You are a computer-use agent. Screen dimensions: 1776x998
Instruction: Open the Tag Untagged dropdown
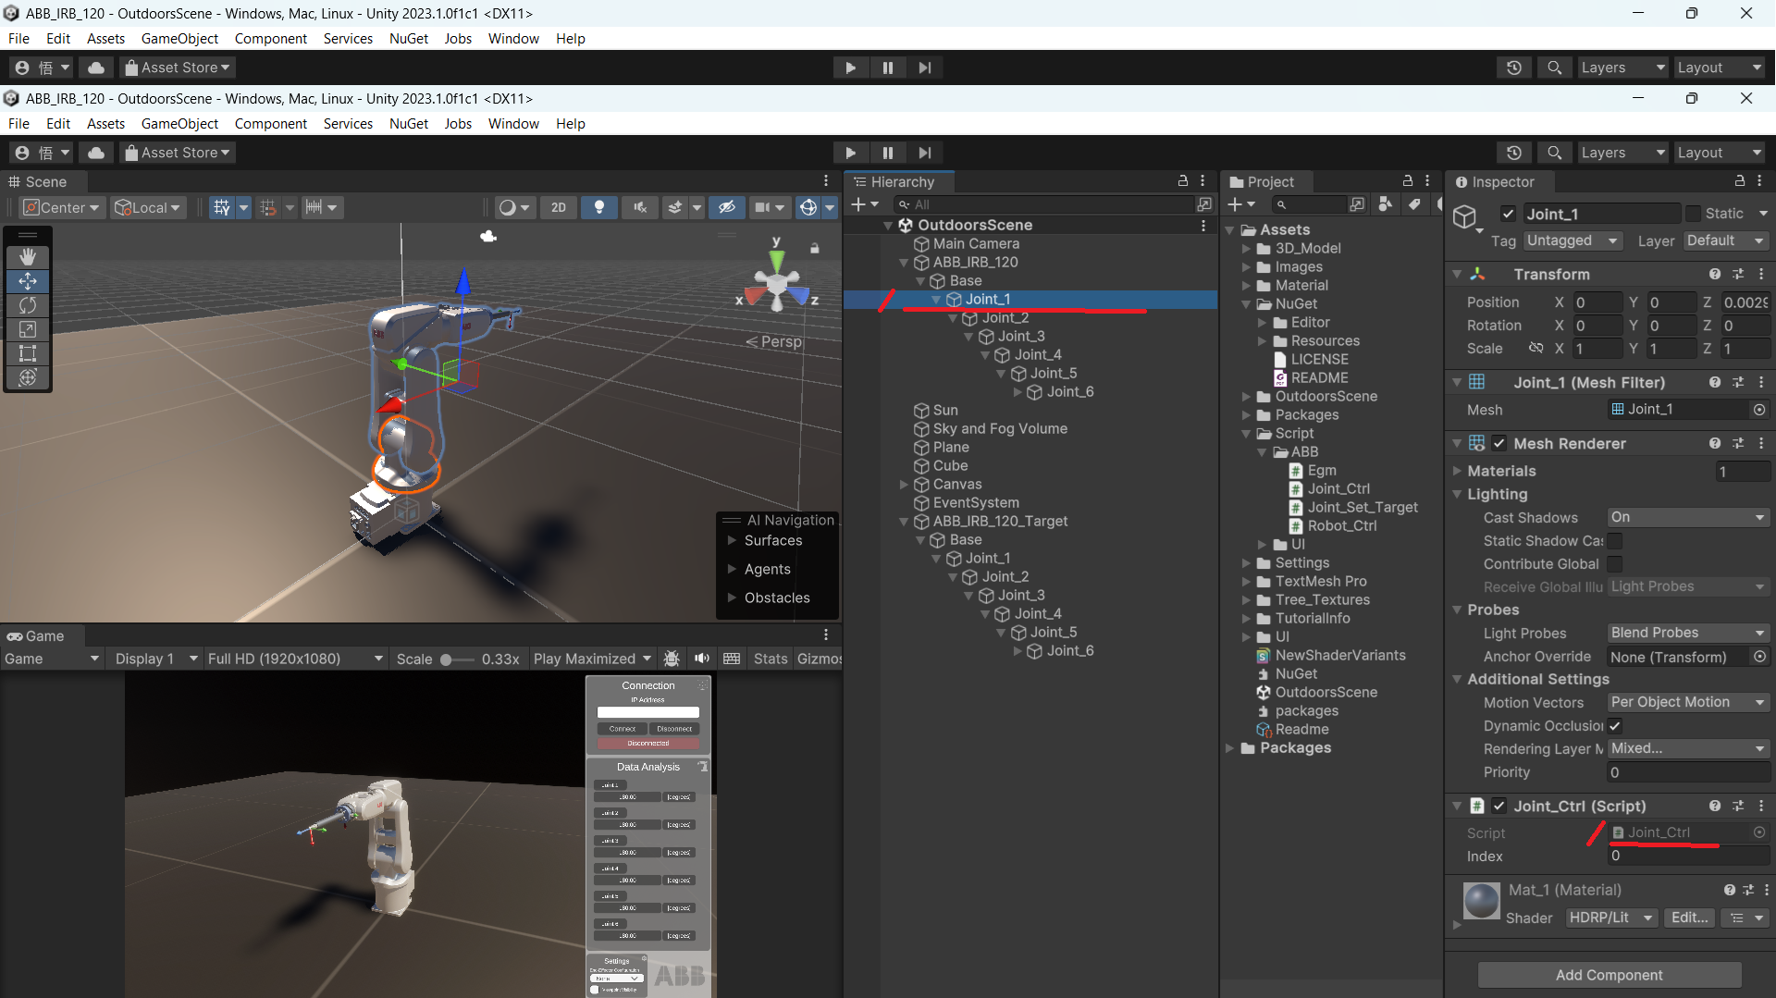(x=1572, y=240)
